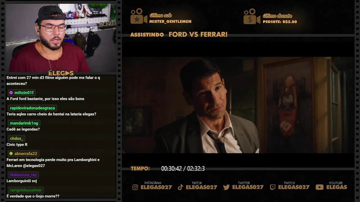Click the ELEGAS027 Instagram handle

tap(156, 187)
